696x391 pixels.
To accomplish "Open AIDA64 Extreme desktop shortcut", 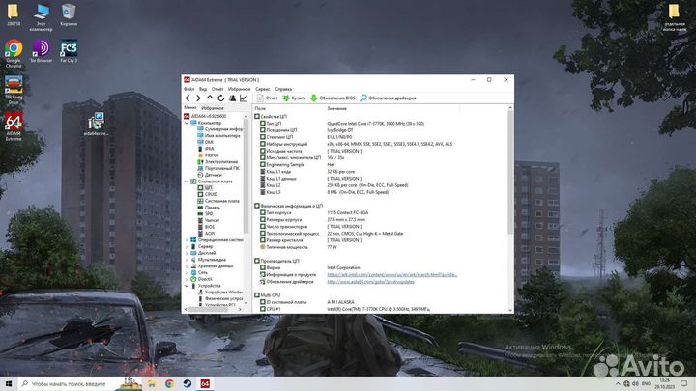I will 14,126.
